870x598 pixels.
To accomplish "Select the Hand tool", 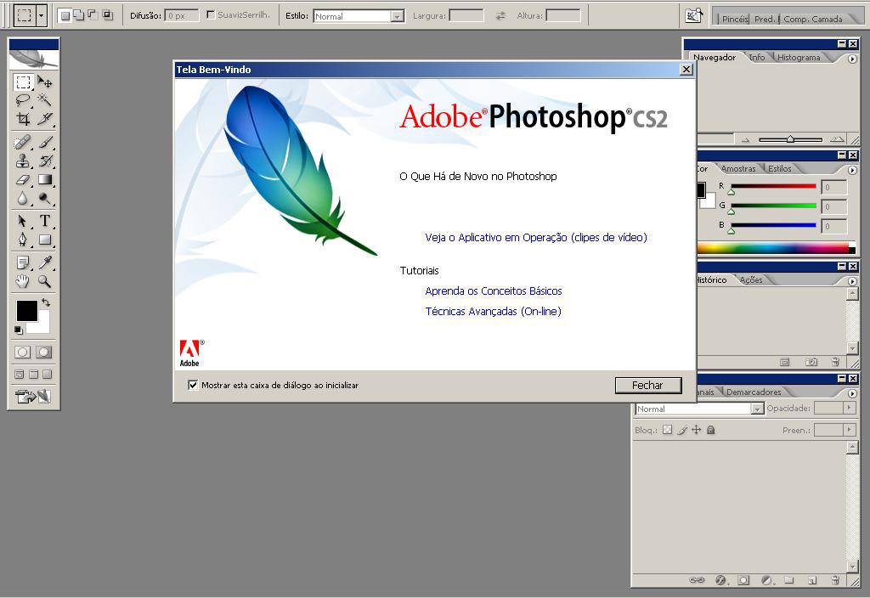I will point(23,281).
